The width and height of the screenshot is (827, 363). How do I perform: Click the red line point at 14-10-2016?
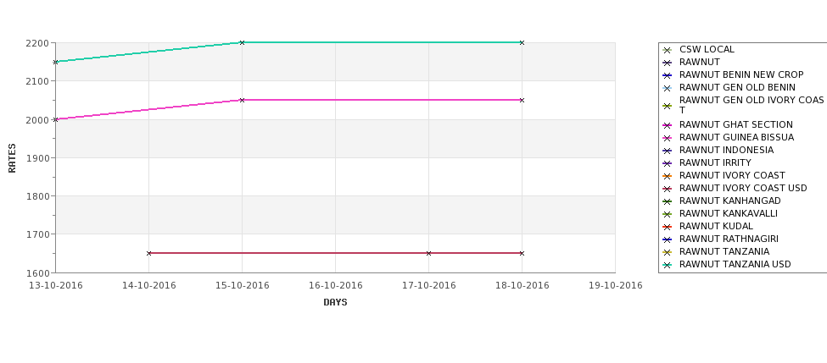(148, 253)
